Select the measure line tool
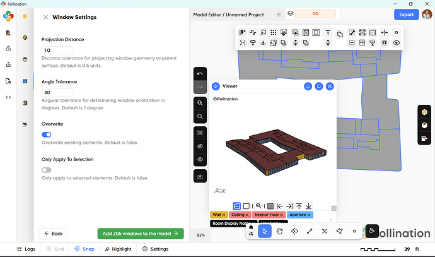The width and height of the screenshot is (435, 257). [x=310, y=232]
